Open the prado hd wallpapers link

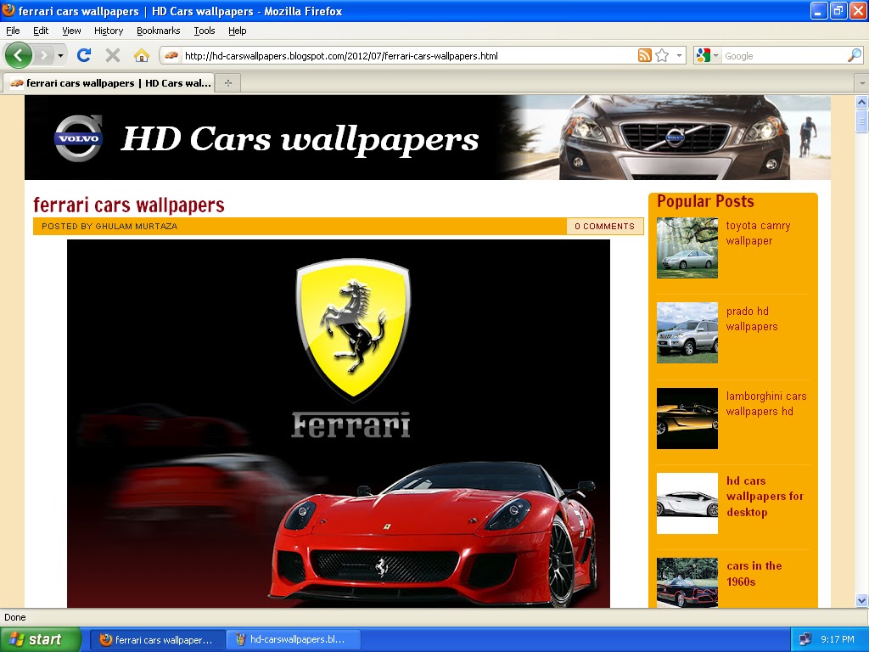[x=752, y=319]
